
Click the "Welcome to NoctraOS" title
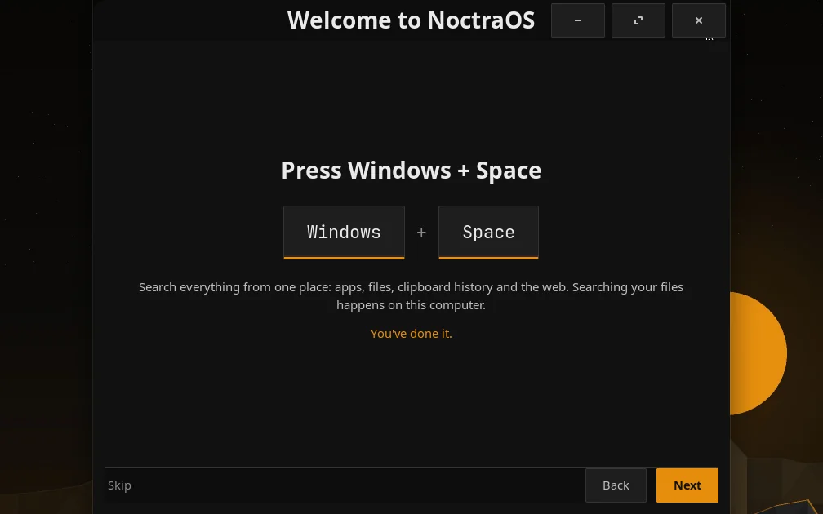[411, 20]
